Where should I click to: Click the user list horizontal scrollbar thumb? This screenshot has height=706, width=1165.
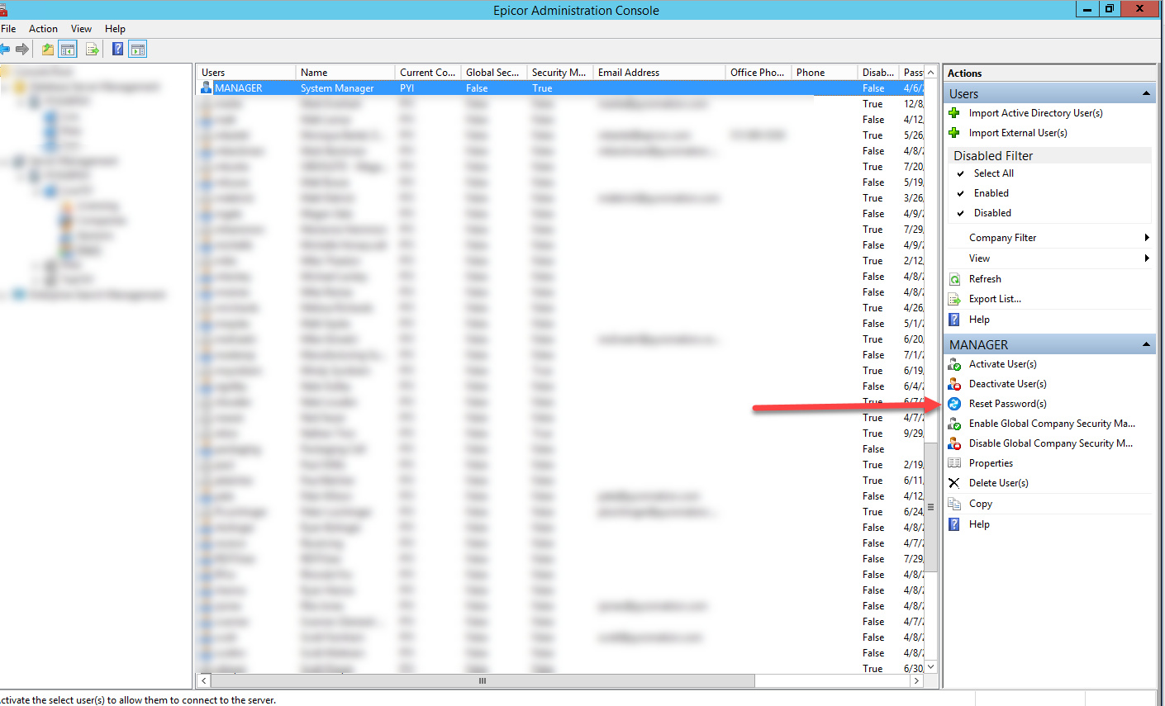(483, 681)
